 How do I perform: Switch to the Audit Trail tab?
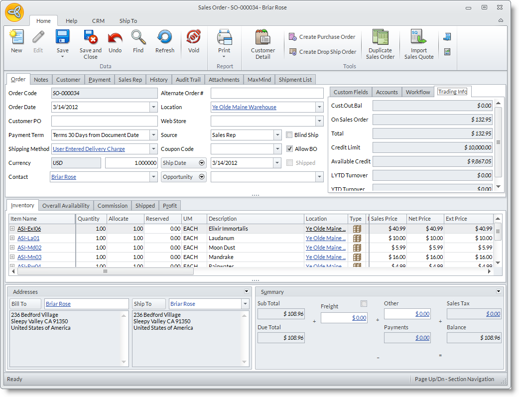tap(188, 80)
